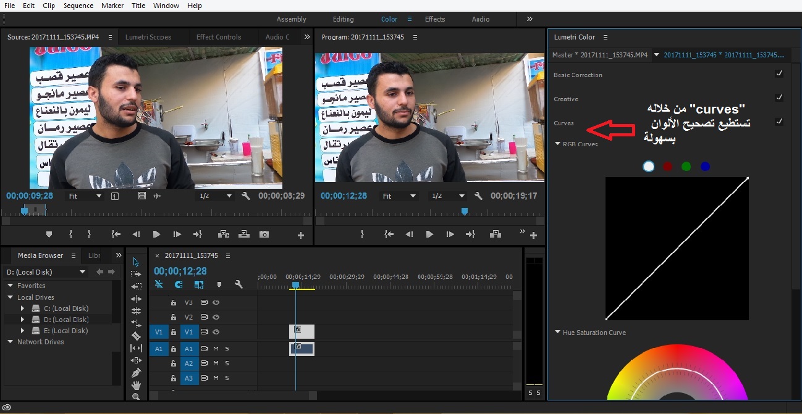
Task: Open Source monitor Fit zoom dropdown
Action: pos(85,196)
